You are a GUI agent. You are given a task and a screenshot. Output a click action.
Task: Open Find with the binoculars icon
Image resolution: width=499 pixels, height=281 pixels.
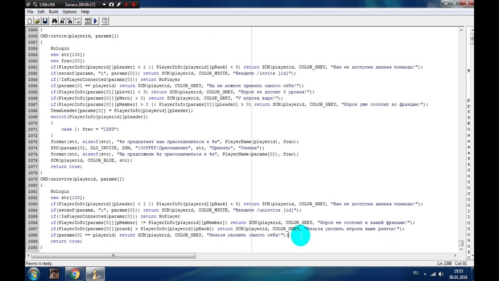(54, 21)
